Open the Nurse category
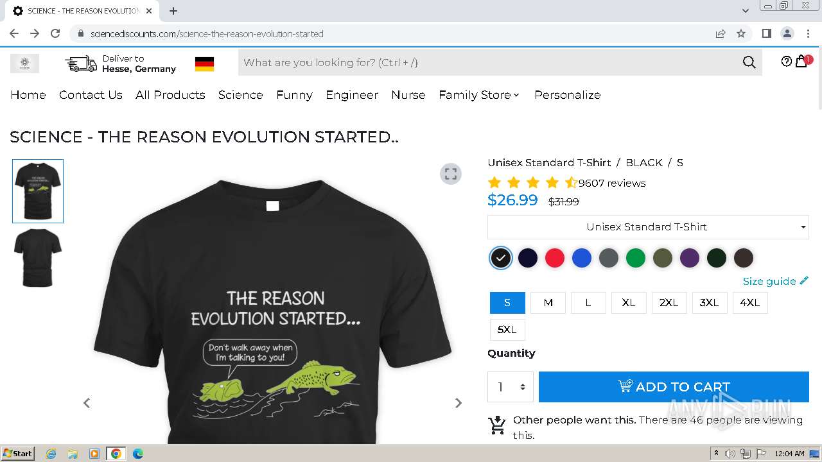This screenshot has height=462, width=822. click(408, 95)
